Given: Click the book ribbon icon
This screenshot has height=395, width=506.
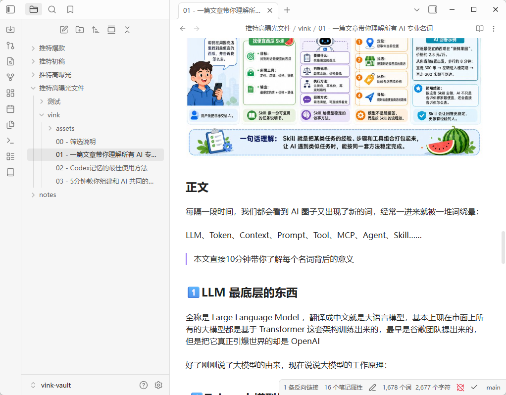Looking at the screenshot, I should [x=10, y=172].
